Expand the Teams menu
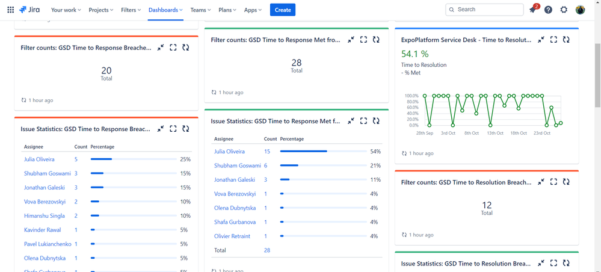601x272 pixels. tap(200, 10)
